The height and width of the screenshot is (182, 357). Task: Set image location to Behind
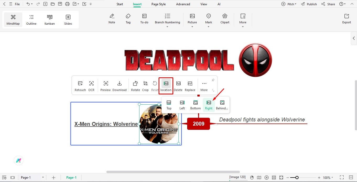pos(222,105)
